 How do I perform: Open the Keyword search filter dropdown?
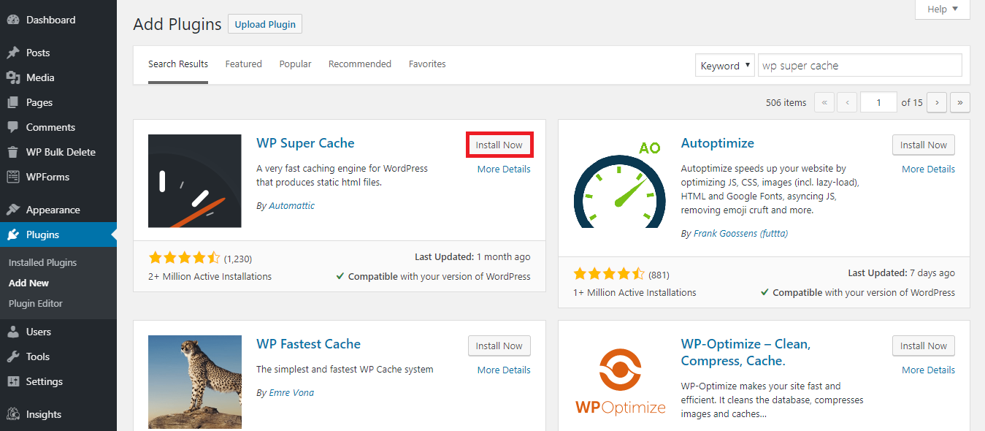(724, 65)
